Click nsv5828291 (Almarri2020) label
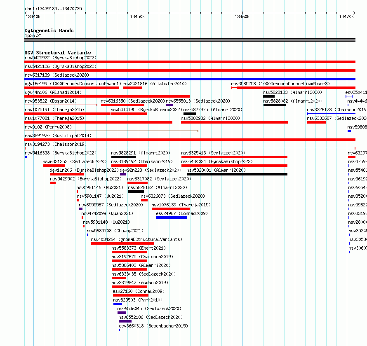367x346 pixels. click(x=141, y=153)
